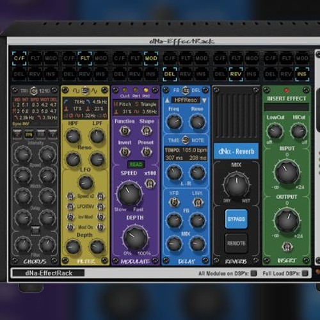Select the highlighted INS slot button
320x320 pixels.
(x=302, y=74)
